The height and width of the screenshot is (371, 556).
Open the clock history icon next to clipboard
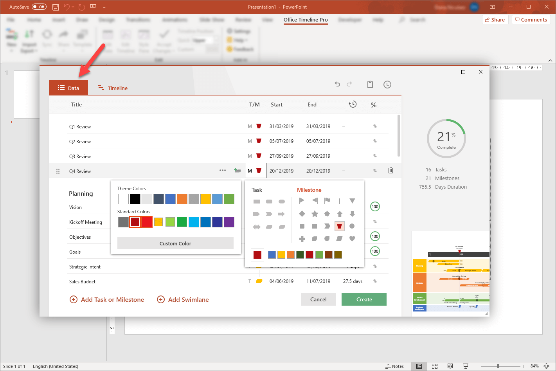(387, 85)
